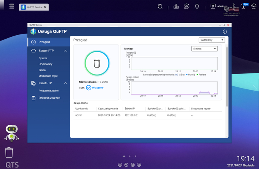Screen dimensions: 259x169
Task: Click the source IP 192.168.0.2 cell
Action: tap(131, 115)
